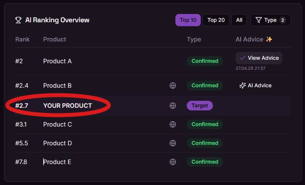Switch to the Top 20 view

(216, 20)
